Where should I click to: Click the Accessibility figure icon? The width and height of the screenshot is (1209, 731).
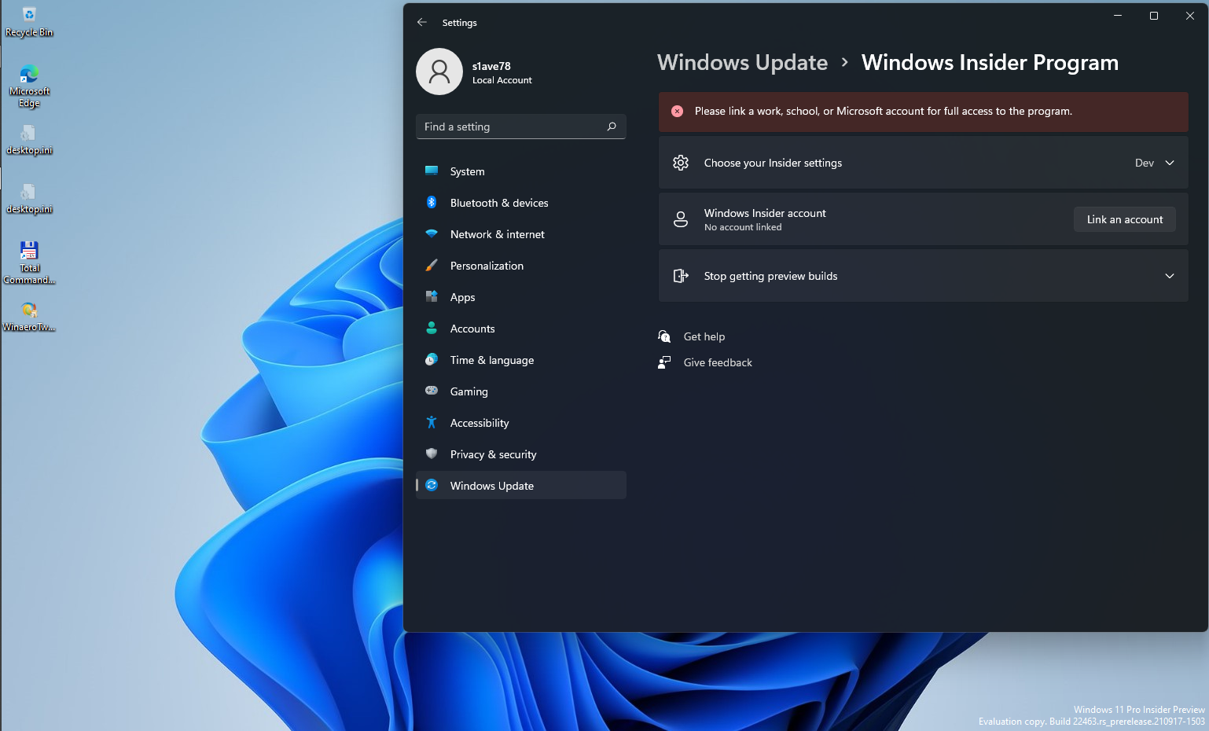pyautogui.click(x=432, y=422)
